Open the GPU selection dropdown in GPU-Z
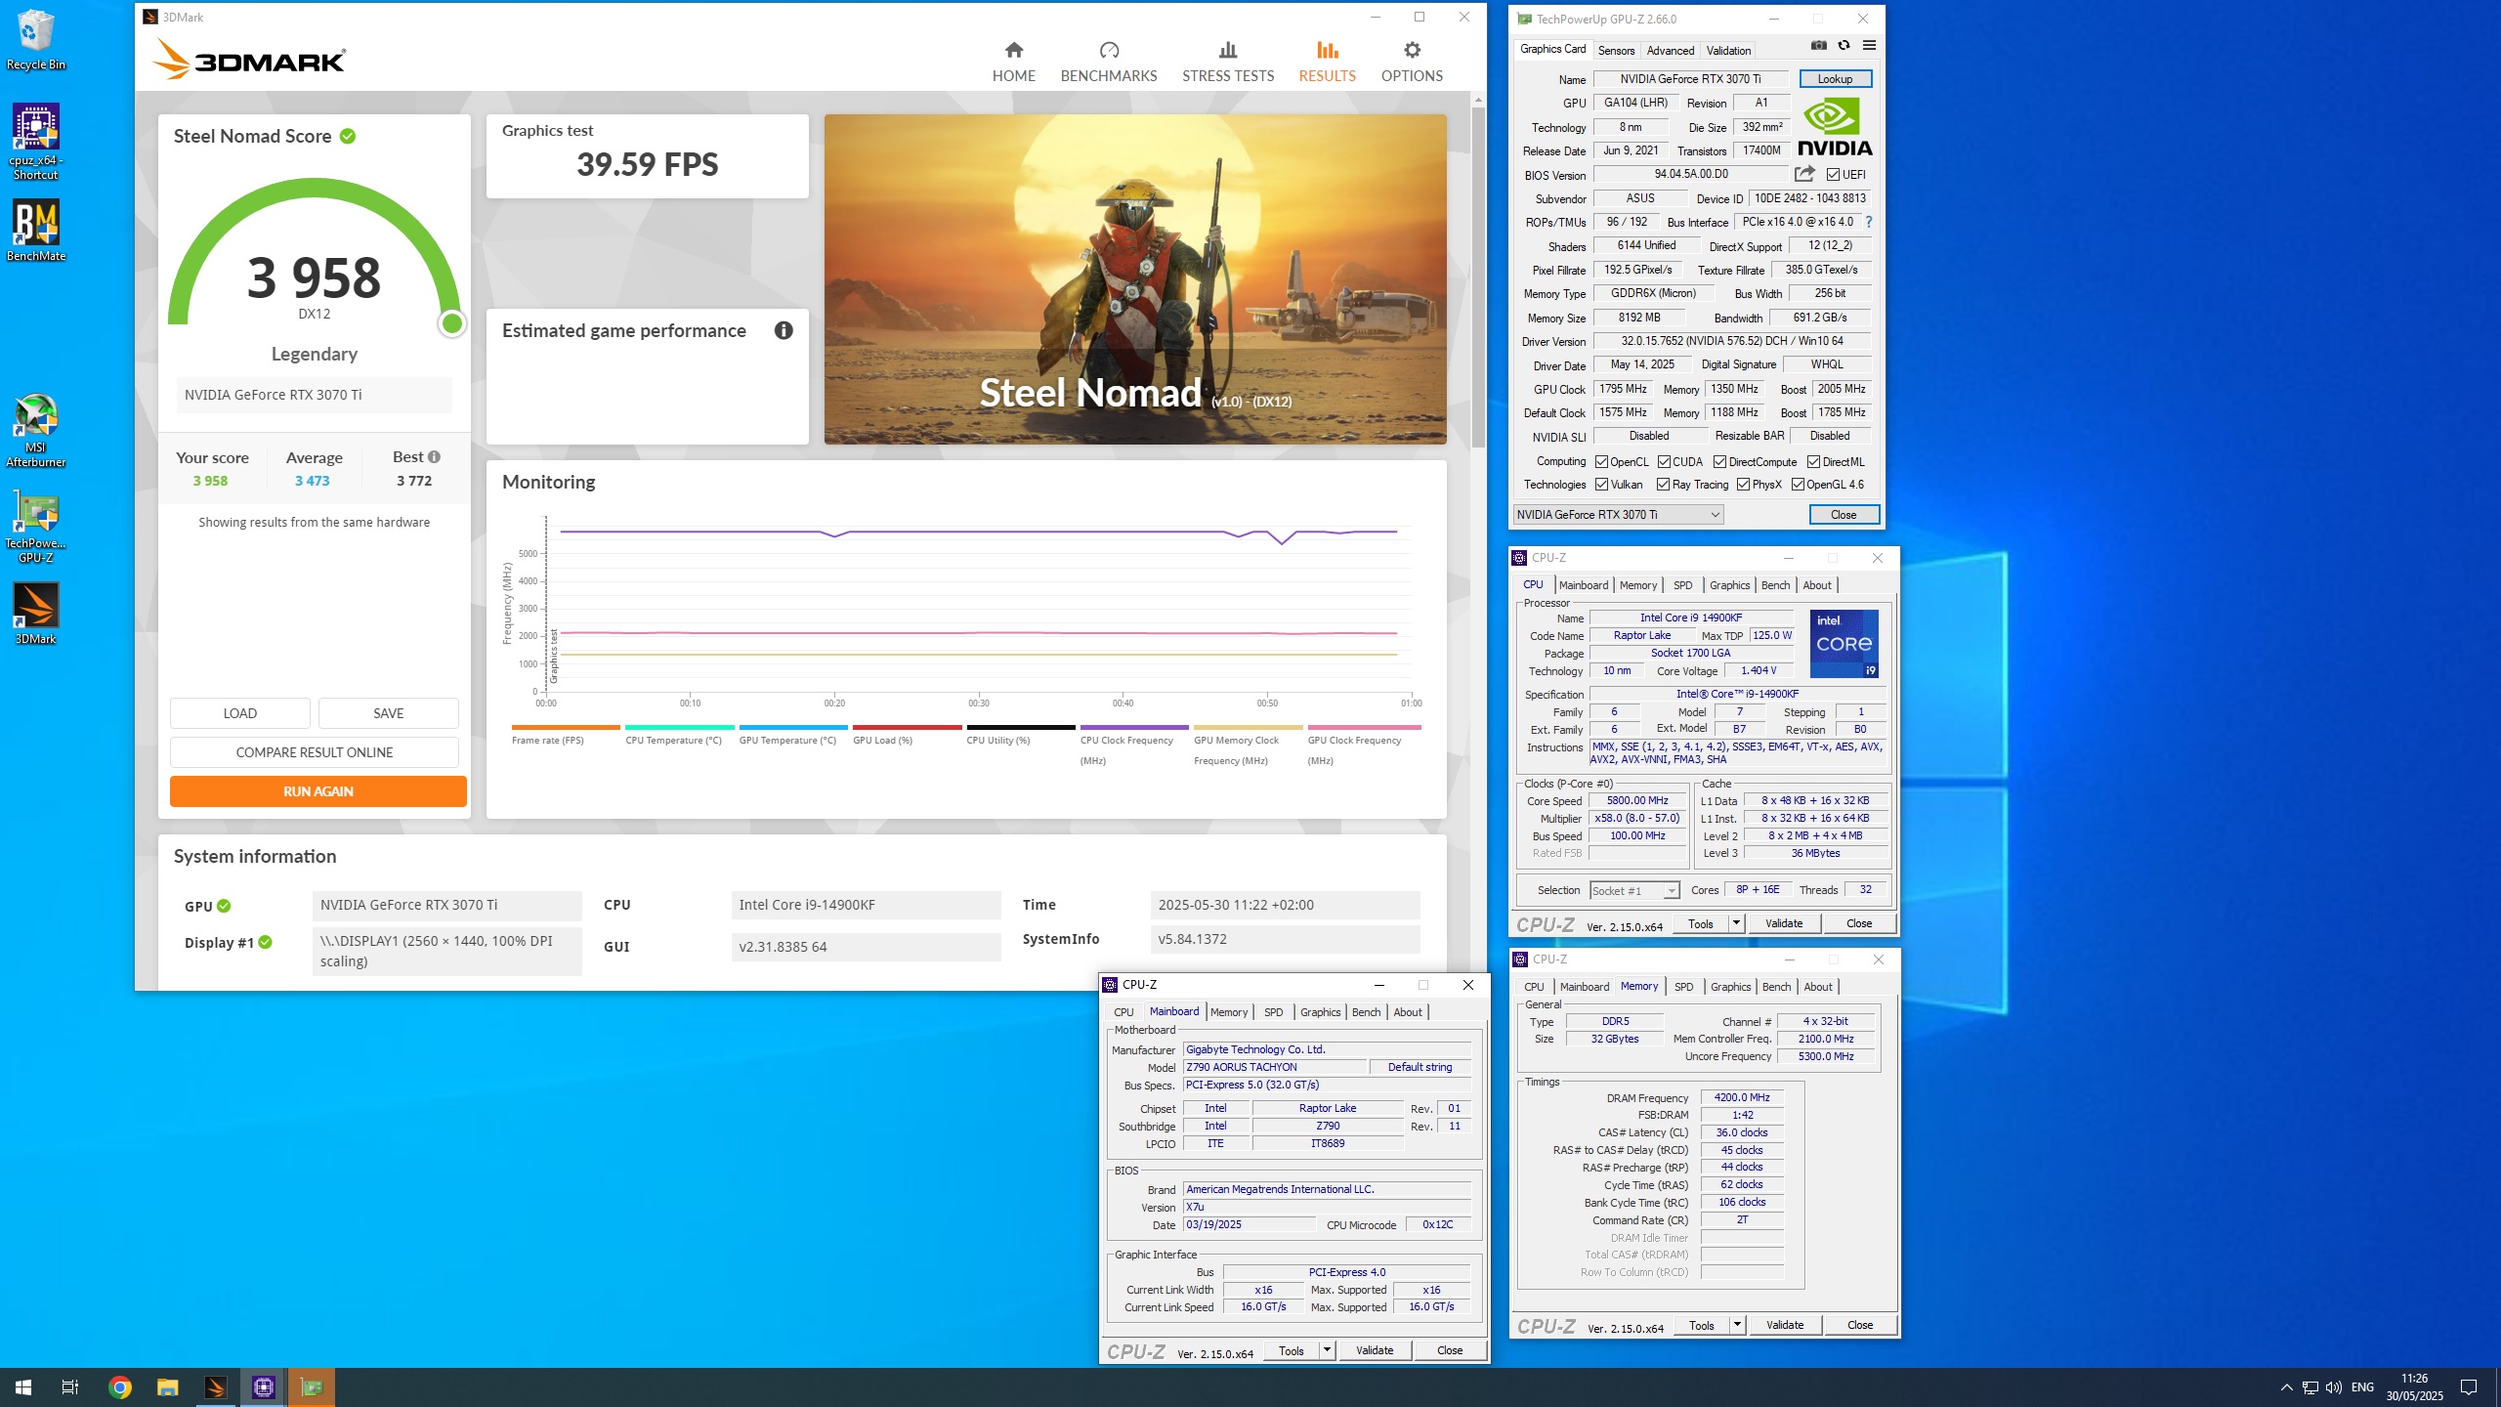Viewport: 2501px width, 1407px height. (x=1618, y=514)
